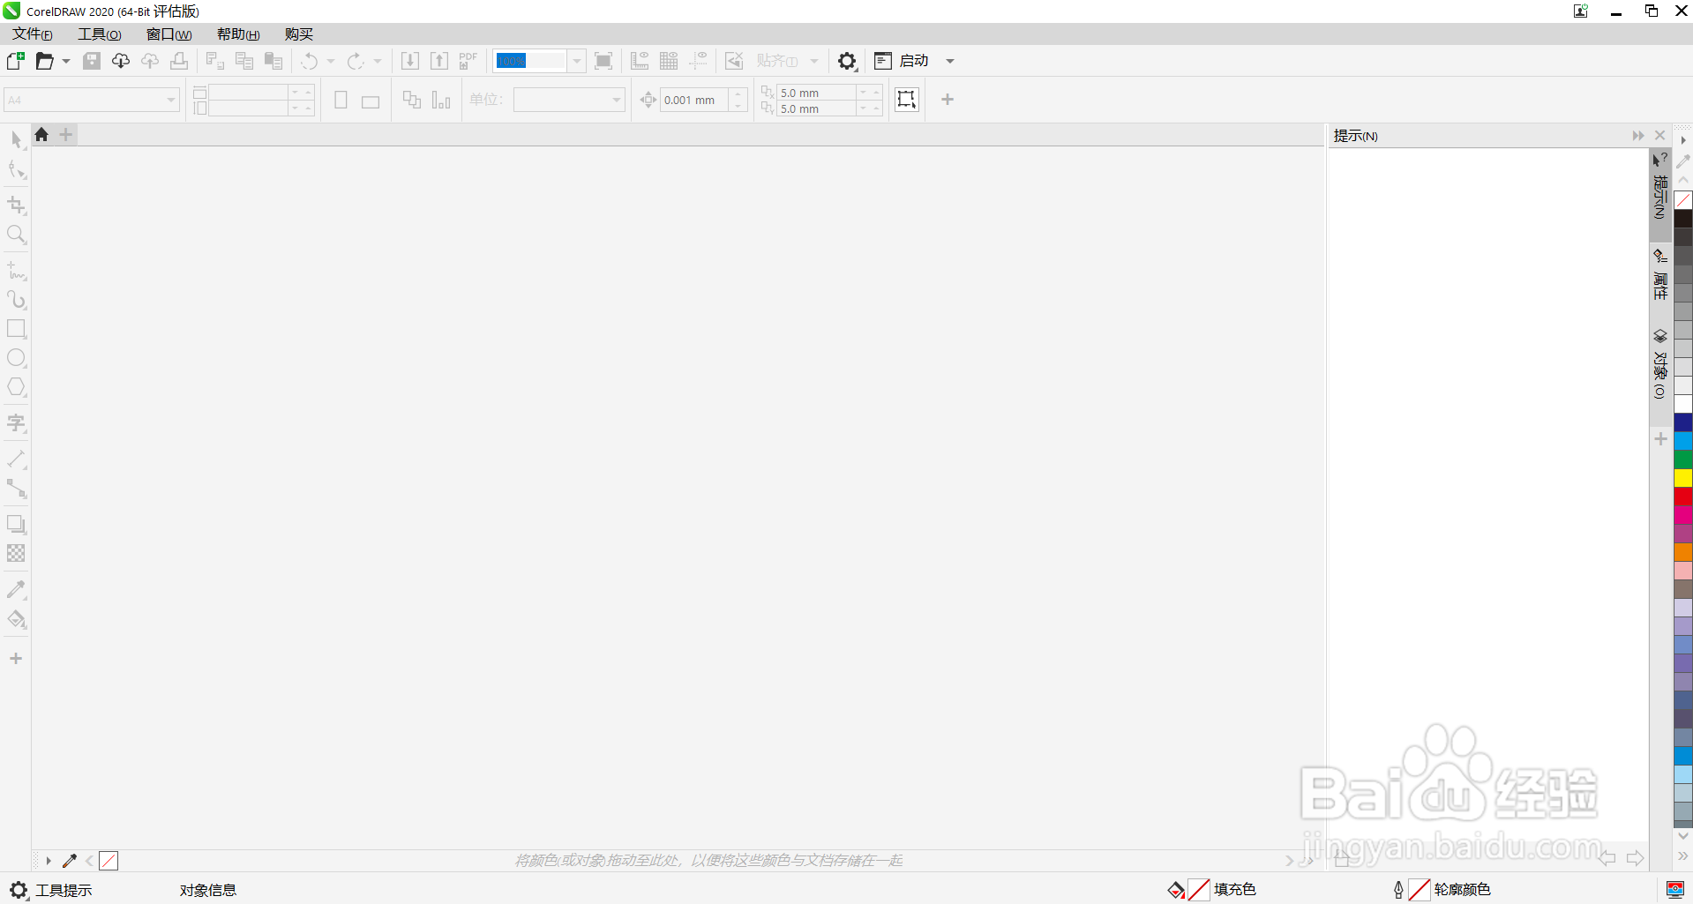Select the Crop tool

click(x=16, y=205)
